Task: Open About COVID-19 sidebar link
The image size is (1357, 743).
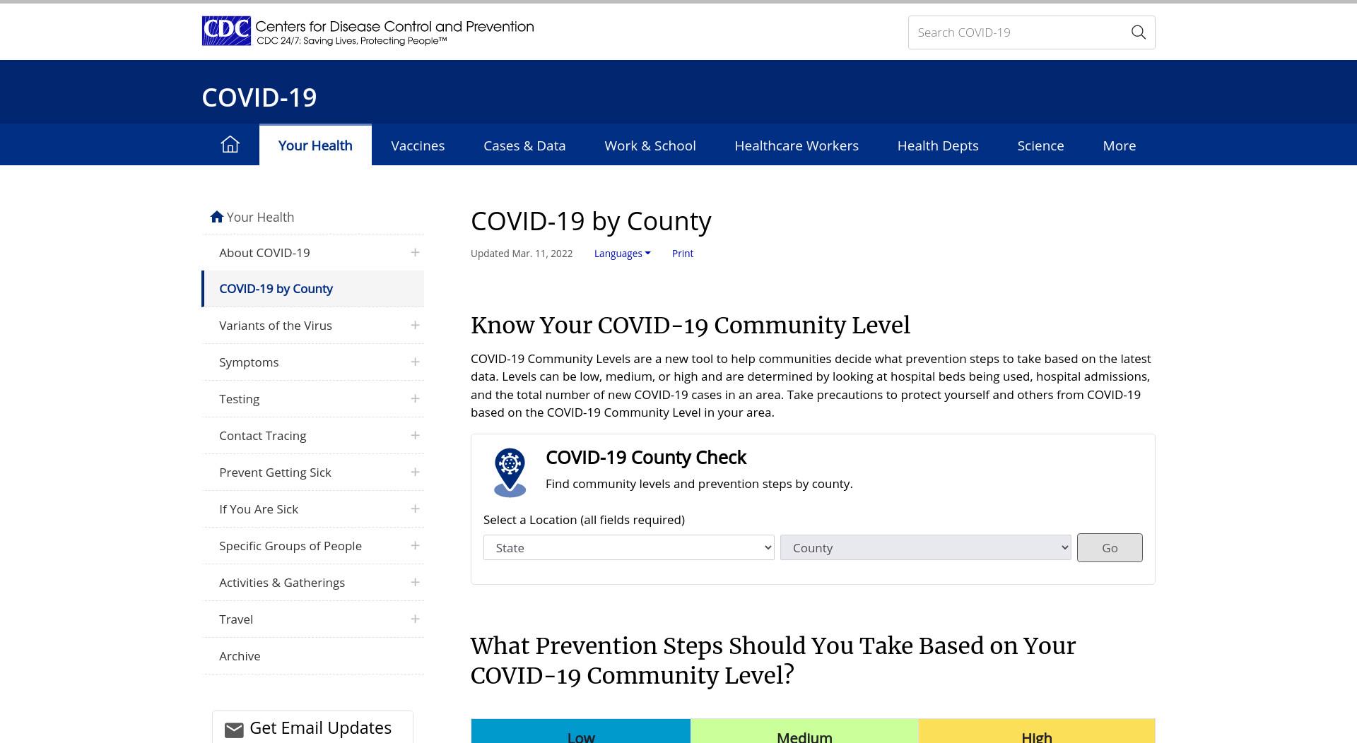Action: click(x=264, y=253)
